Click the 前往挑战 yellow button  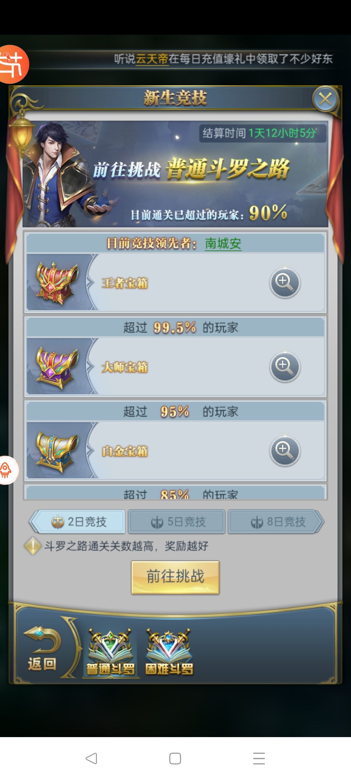(175, 577)
